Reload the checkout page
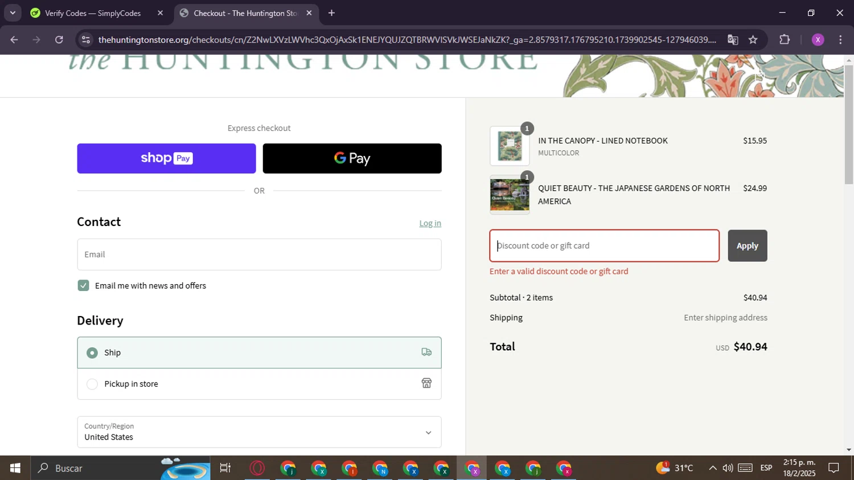This screenshot has height=480, width=854. tap(59, 40)
